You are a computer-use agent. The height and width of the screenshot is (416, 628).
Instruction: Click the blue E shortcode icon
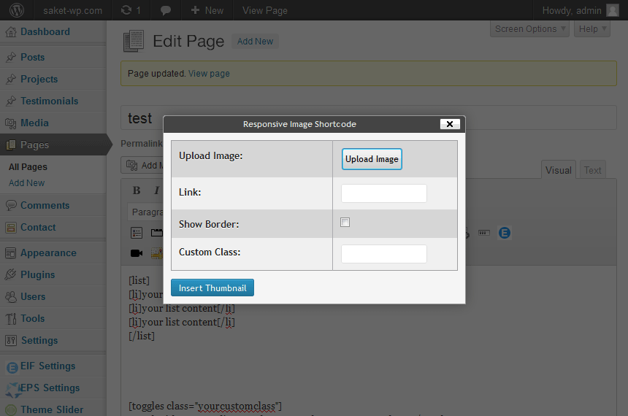tap(505, 233)
